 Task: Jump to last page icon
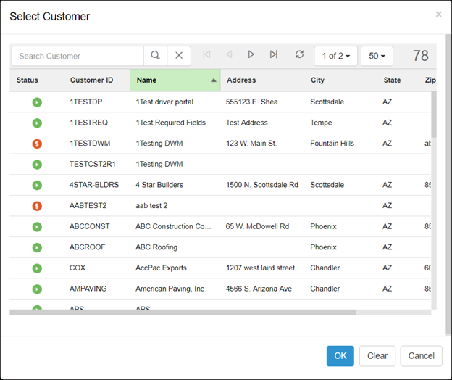(x=273, y=55)
